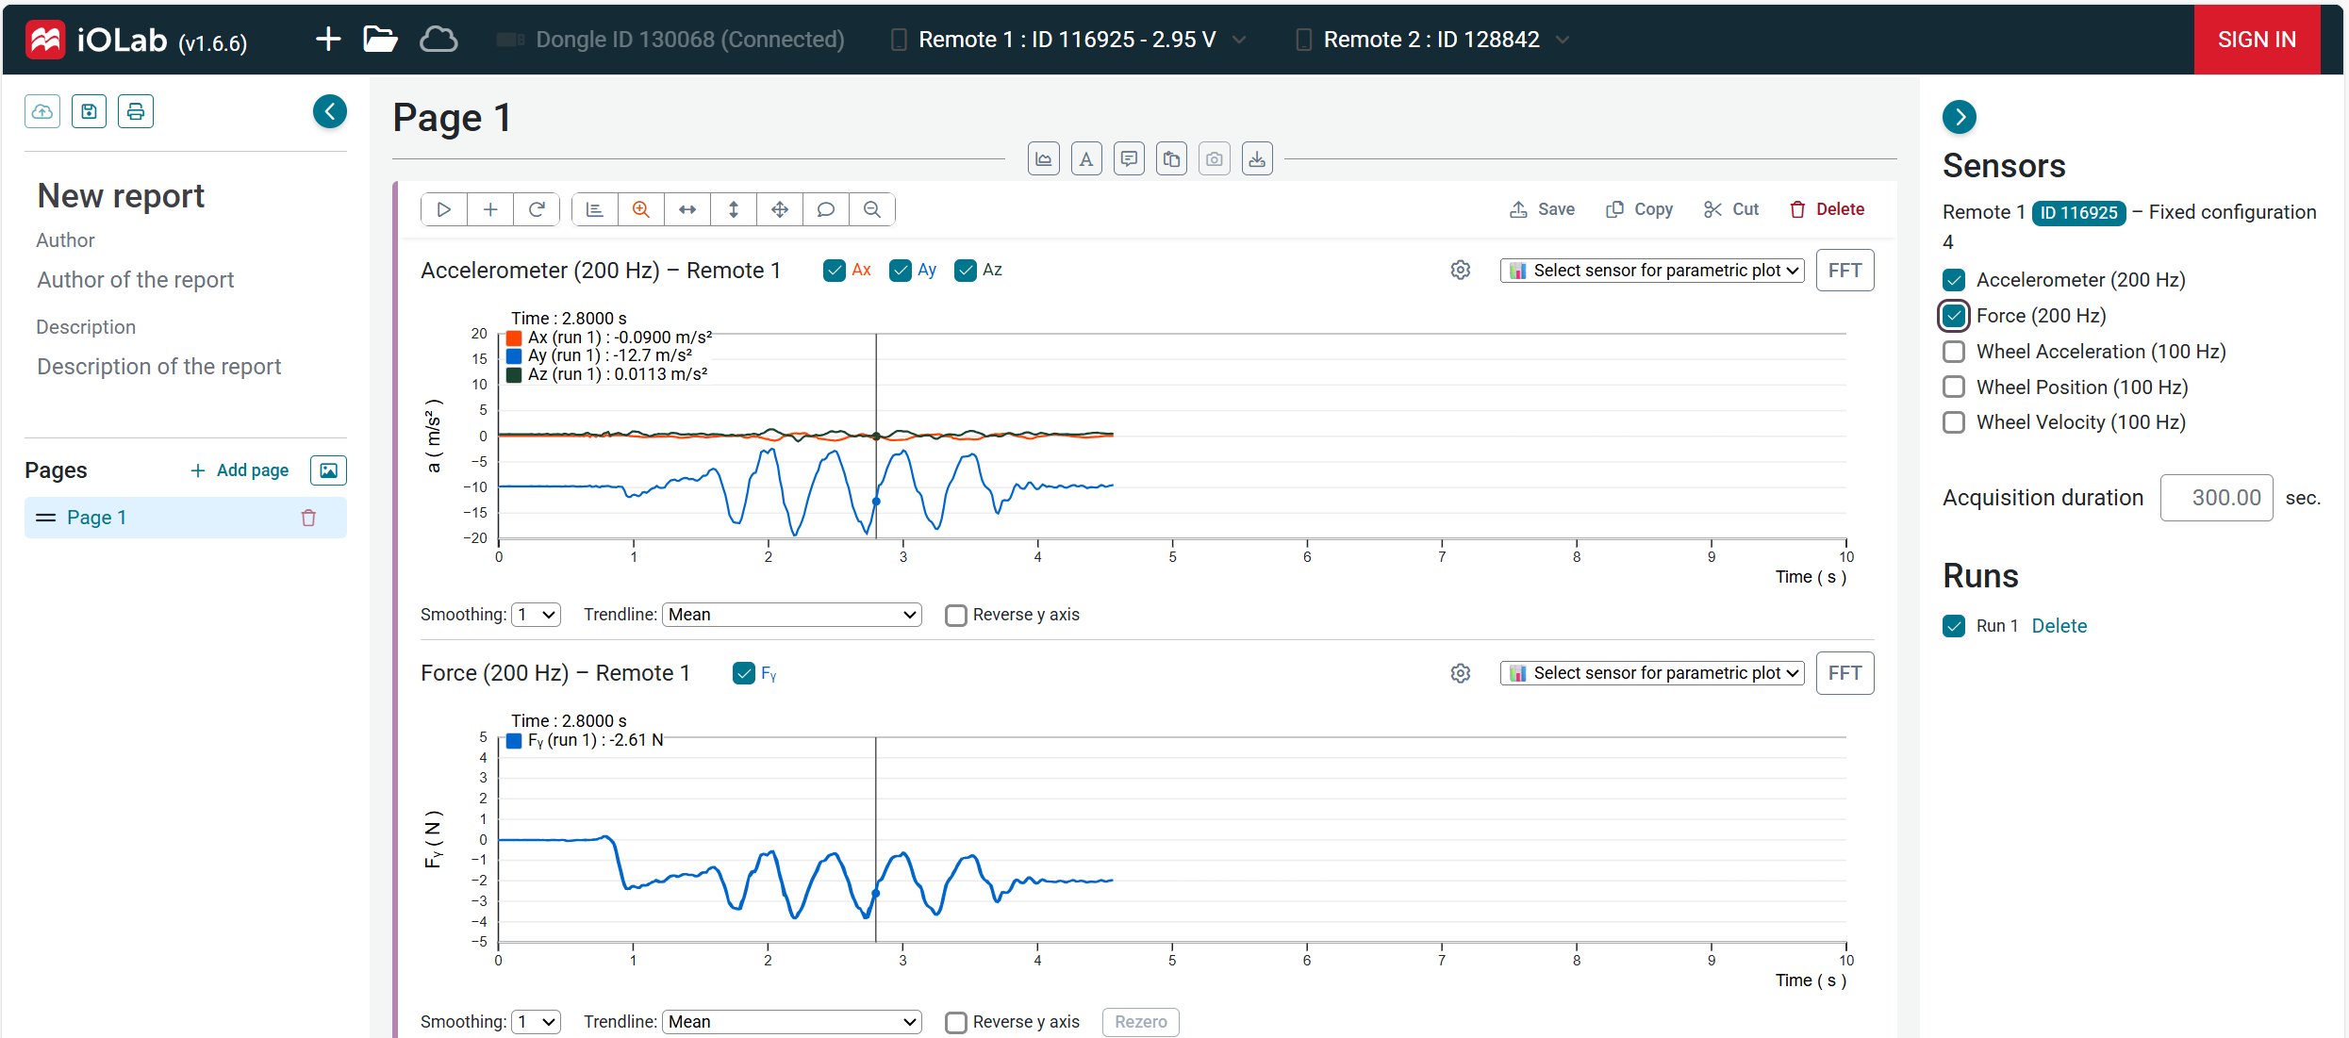Open the accelerometer chart settings gear
The image size is (2349, 1038).
click(x=1460, y=271)
